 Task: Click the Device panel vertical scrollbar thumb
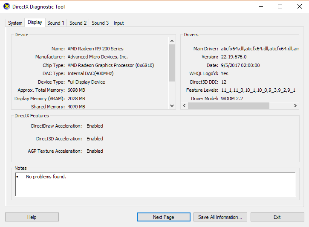172,63
